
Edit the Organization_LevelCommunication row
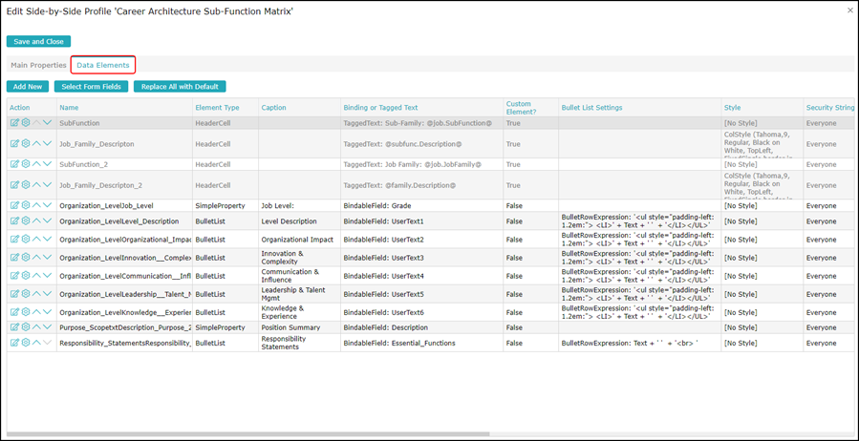point(14,276)
